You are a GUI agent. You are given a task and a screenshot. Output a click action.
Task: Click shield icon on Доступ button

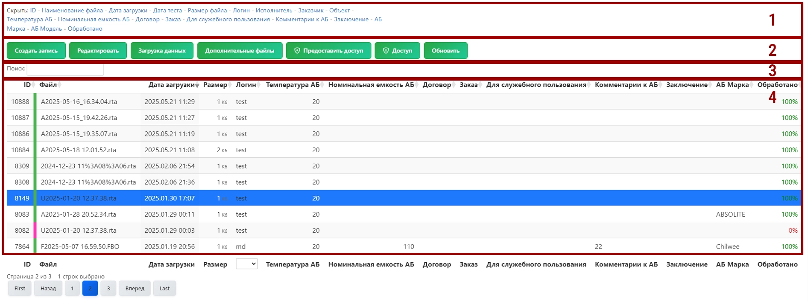pyautogui.click(x=386, y=51)
